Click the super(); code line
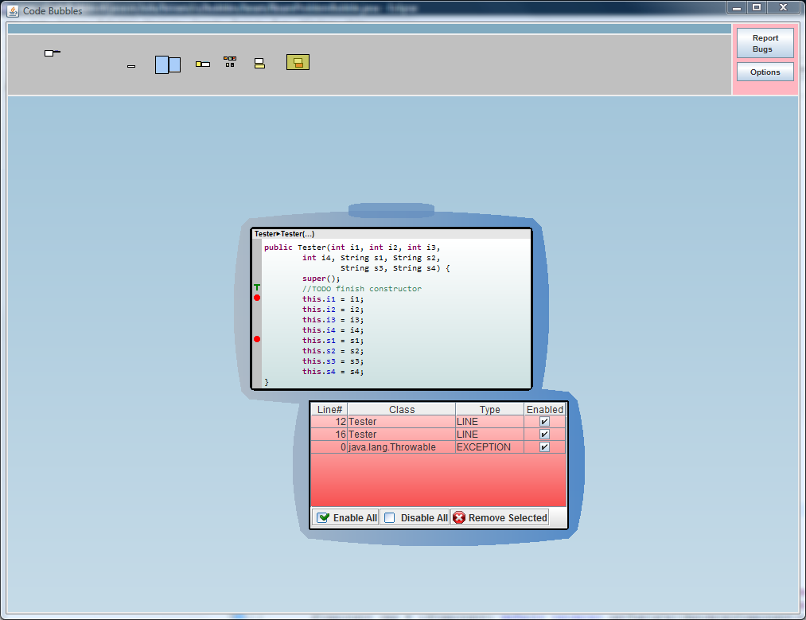The image size is (806, 620). pos(321,279)
